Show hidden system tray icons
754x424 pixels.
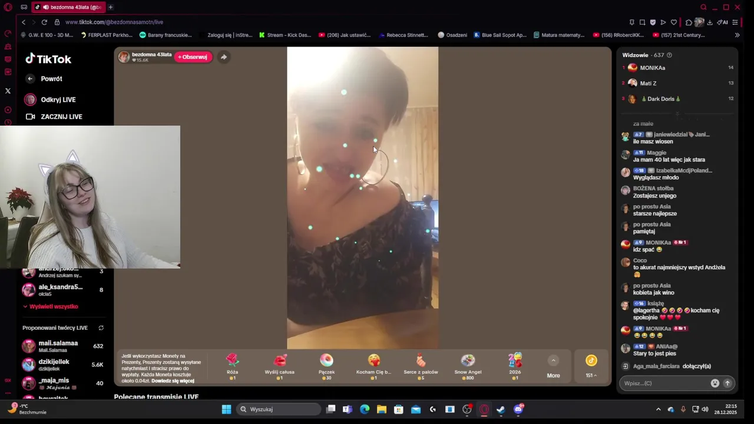pyautogui.click(x=659, y=409)
